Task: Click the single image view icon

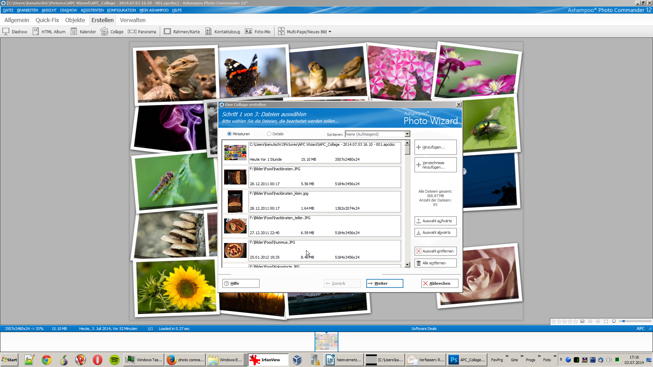Action: [x=583, y=321]
